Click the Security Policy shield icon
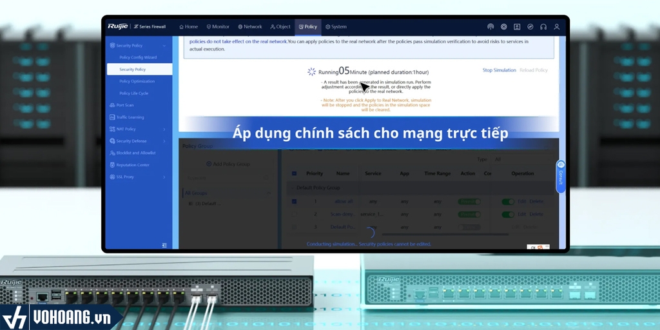Screen dimensions: 660x330 point(112,46)
